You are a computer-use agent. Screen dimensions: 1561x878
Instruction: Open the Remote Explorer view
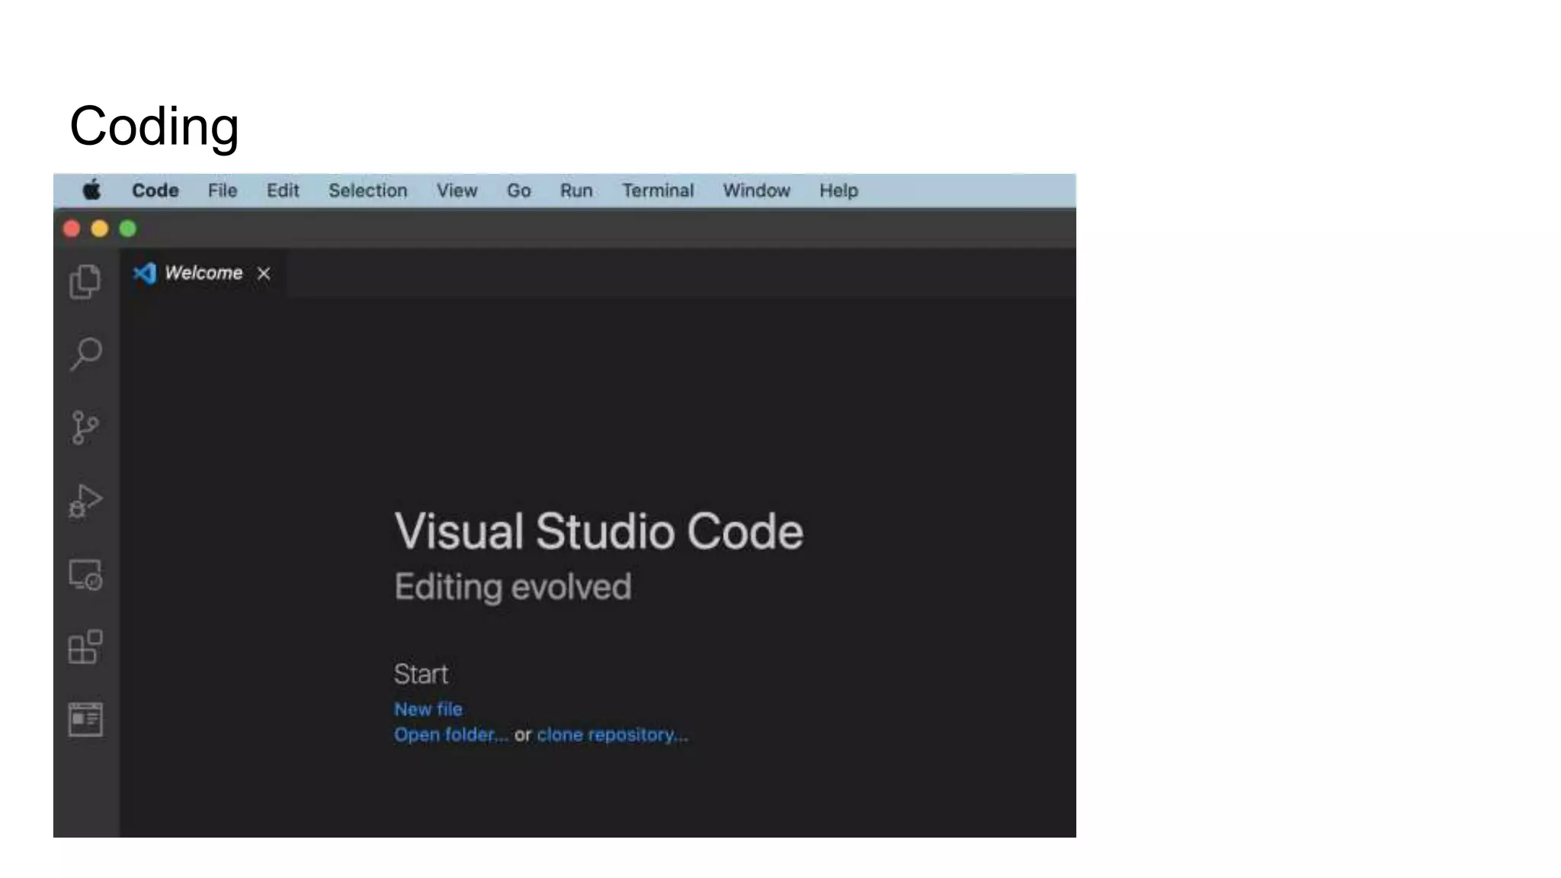(x=85, y=575)
